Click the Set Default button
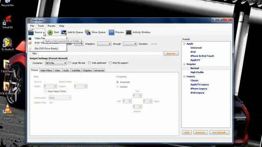Screen dimensions: 262x147 [219, 132]
